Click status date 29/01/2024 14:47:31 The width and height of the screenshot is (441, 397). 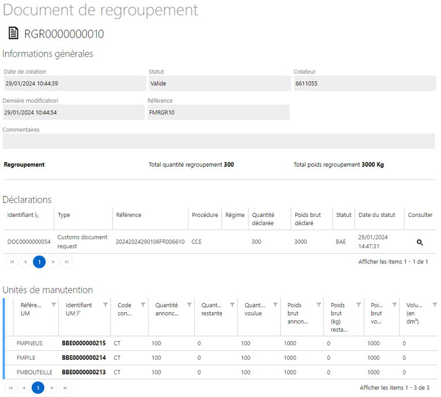click(373, 242)
